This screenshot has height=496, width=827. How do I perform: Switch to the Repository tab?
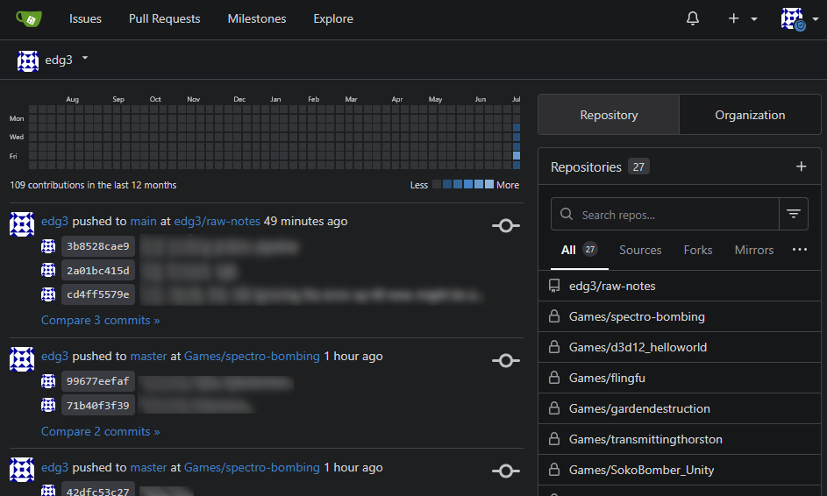[x=609, y=115]
